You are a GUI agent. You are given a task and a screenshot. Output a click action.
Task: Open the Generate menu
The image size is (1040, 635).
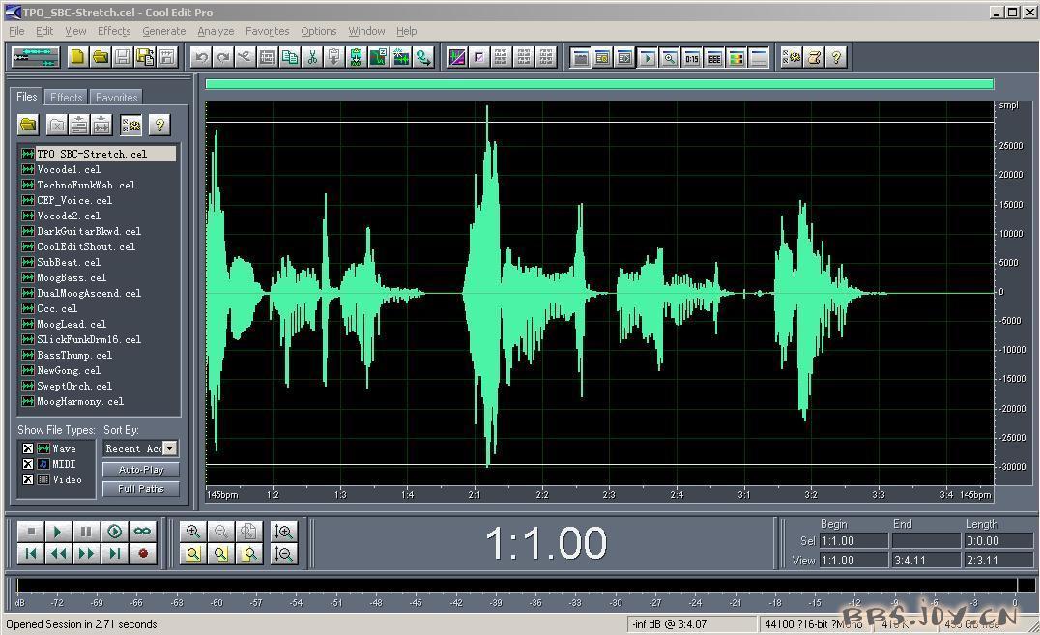pyautogui.click(x=163, y=31)
